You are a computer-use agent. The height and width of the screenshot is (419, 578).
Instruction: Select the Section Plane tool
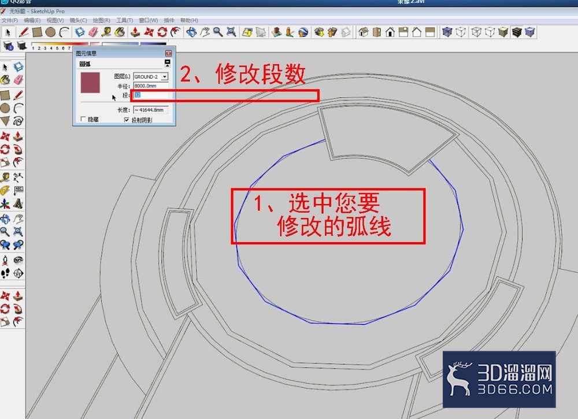pos(18,273)
